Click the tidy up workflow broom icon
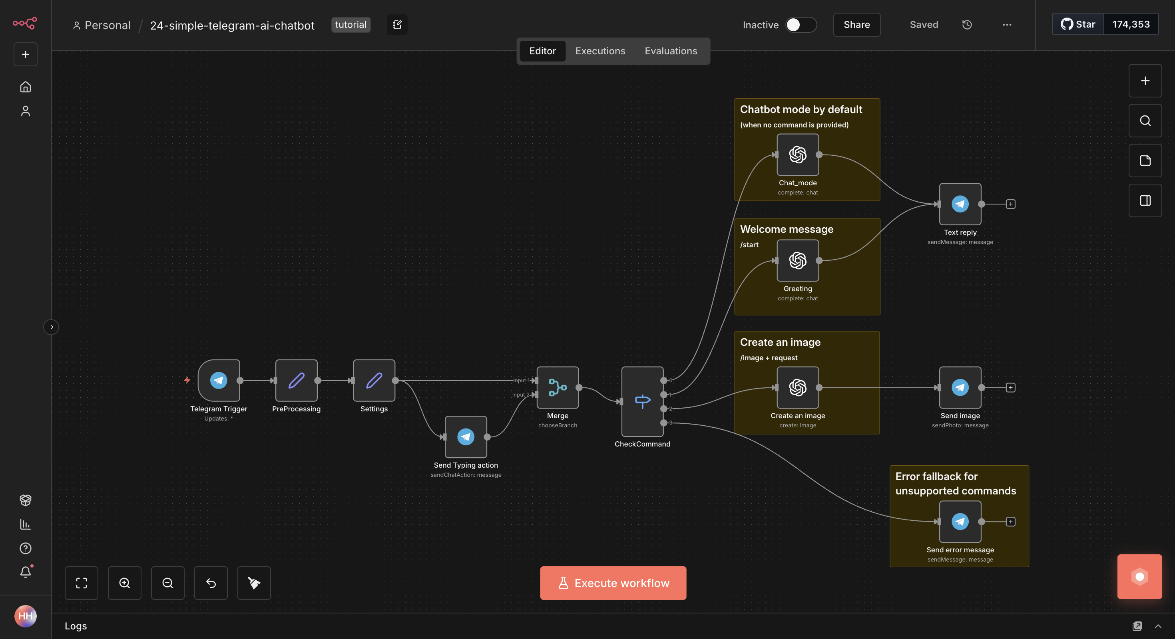This screenshot has height=639, width=1175. 254,583
